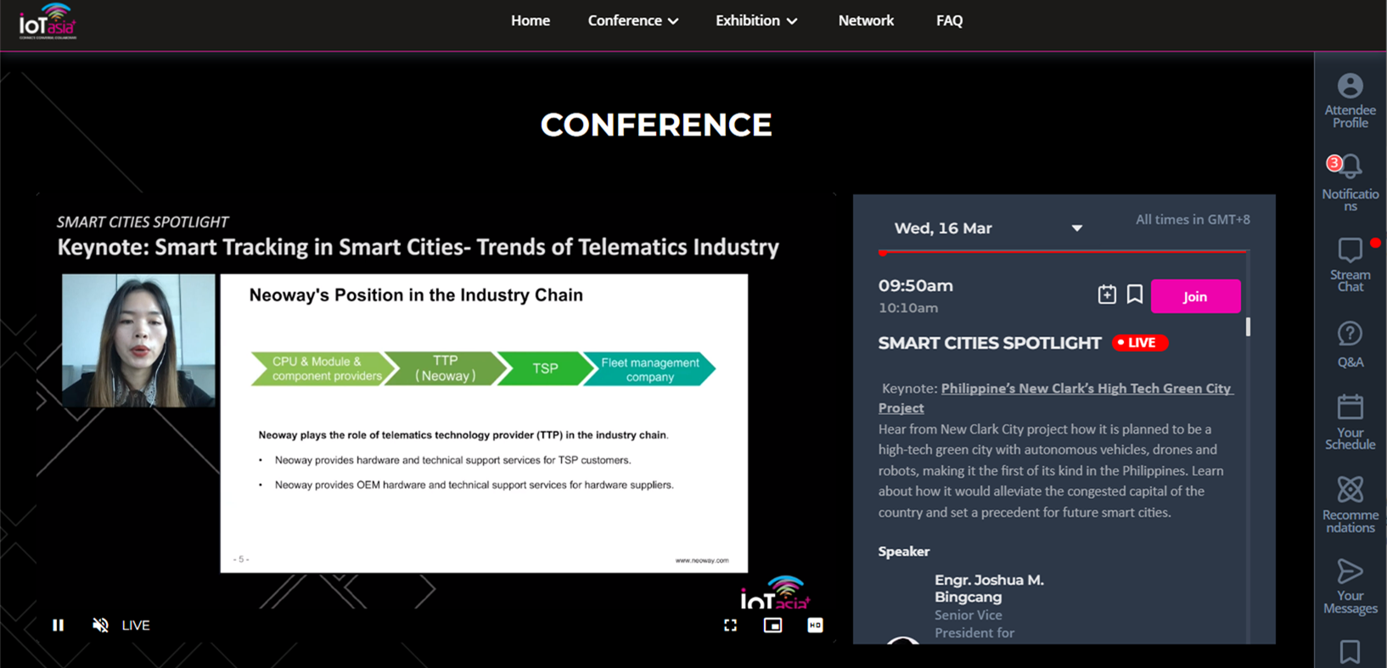Image resolution: width=1387 pixels, height=668 pixels.
Task: Go to the Network page
Action: click(x=866, y=20)
